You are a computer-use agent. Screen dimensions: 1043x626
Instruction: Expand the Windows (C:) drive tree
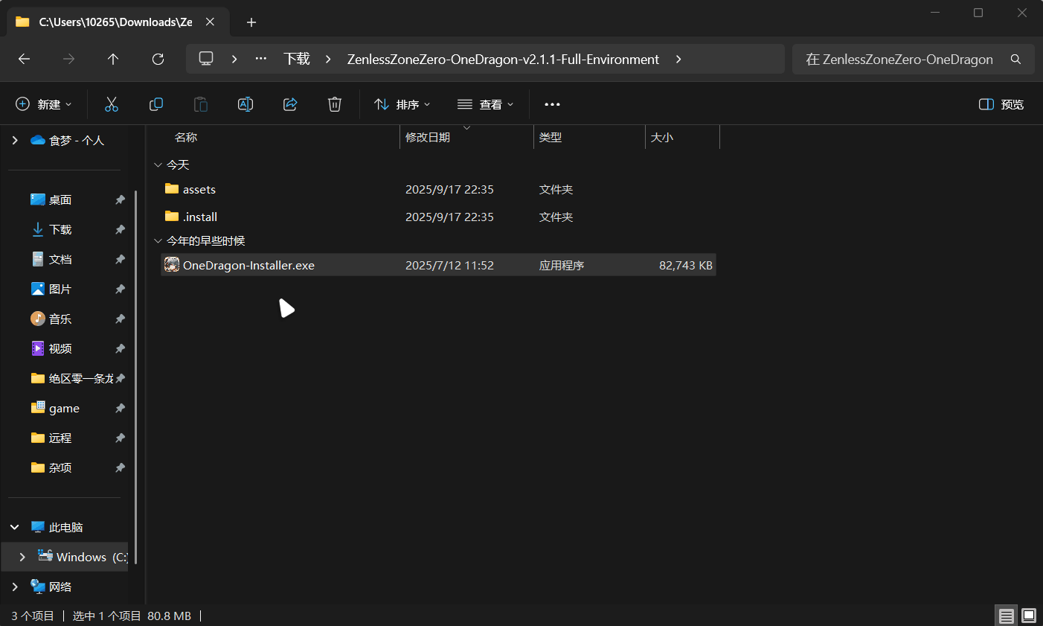click(22, 557)
